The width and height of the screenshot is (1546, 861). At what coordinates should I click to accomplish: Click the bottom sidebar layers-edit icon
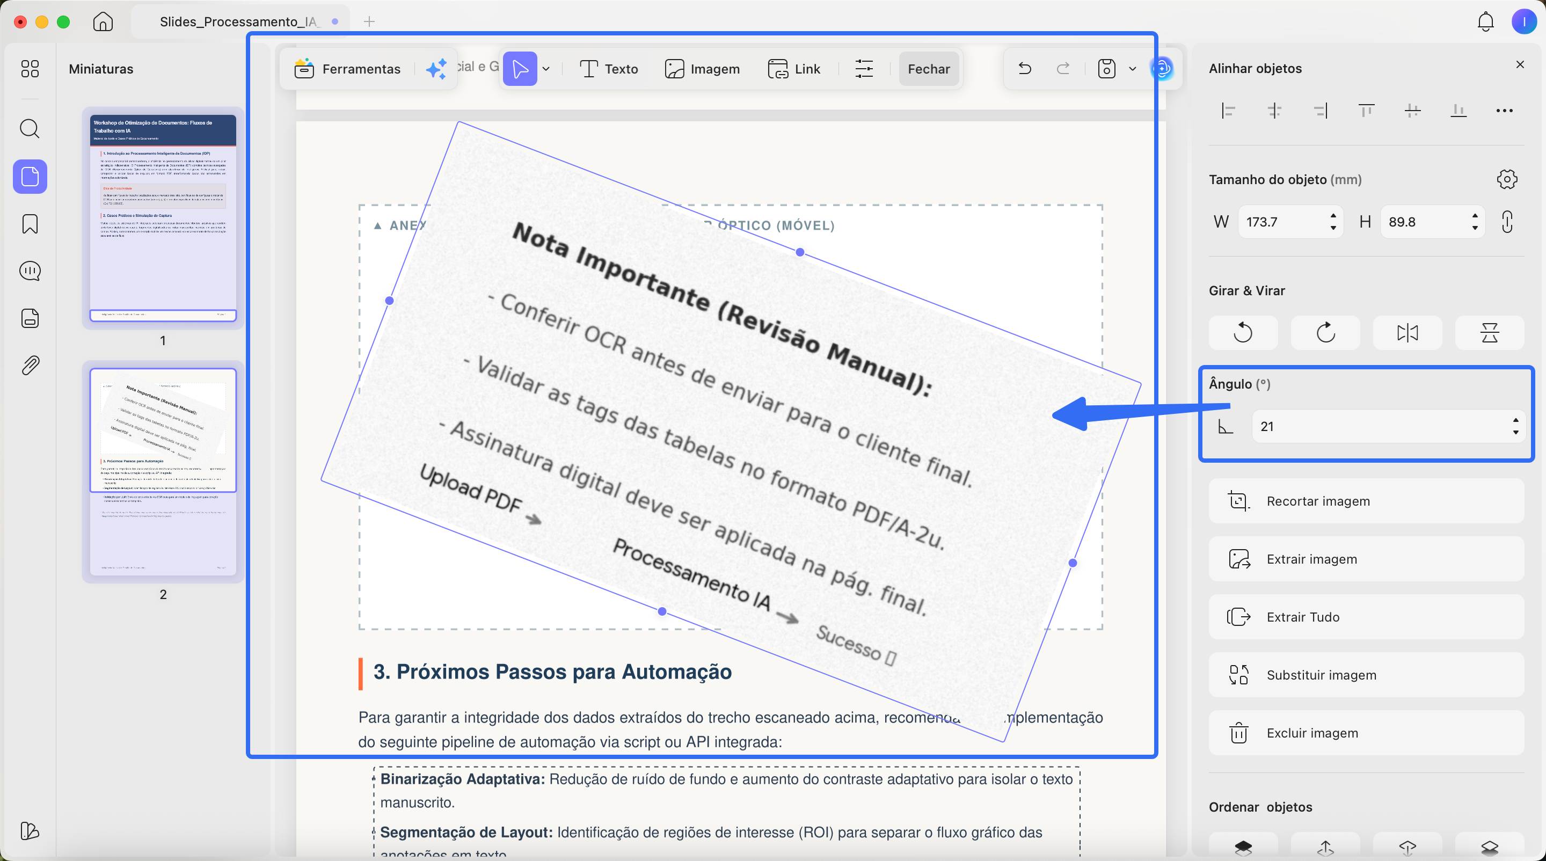coord(30,830)
